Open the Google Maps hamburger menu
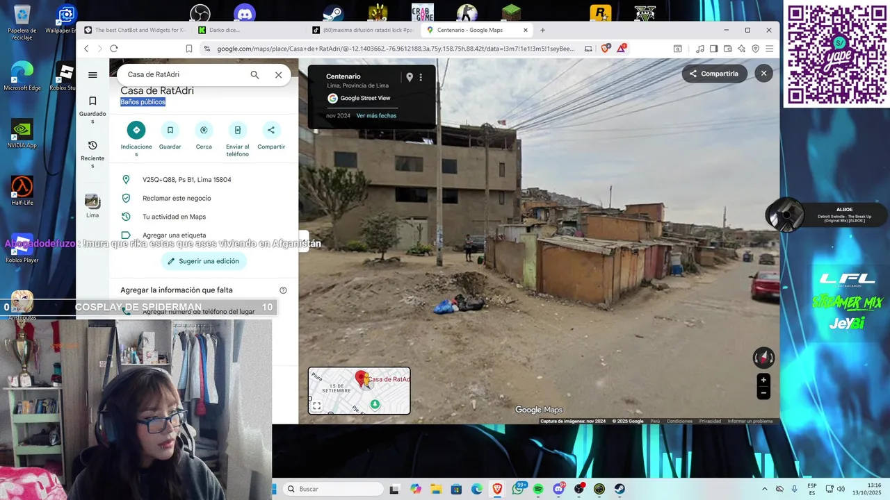The width and height of the screenshot is (890, 500). (x=92, y=75)
